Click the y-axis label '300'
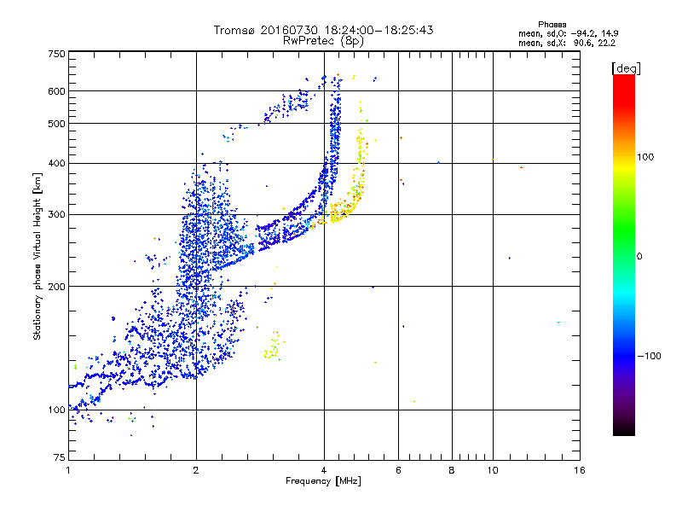Image resolution: width=682 pixels, height=512 pixels. (x=56, y=215)
